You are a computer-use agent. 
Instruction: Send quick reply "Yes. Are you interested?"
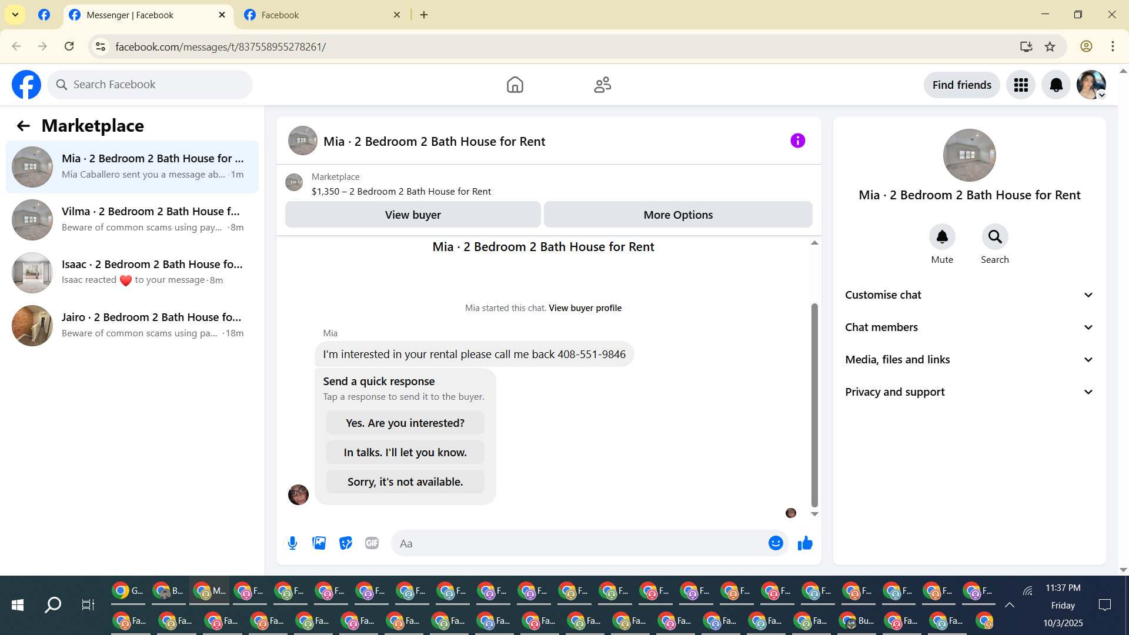click(x=405, y=423)
